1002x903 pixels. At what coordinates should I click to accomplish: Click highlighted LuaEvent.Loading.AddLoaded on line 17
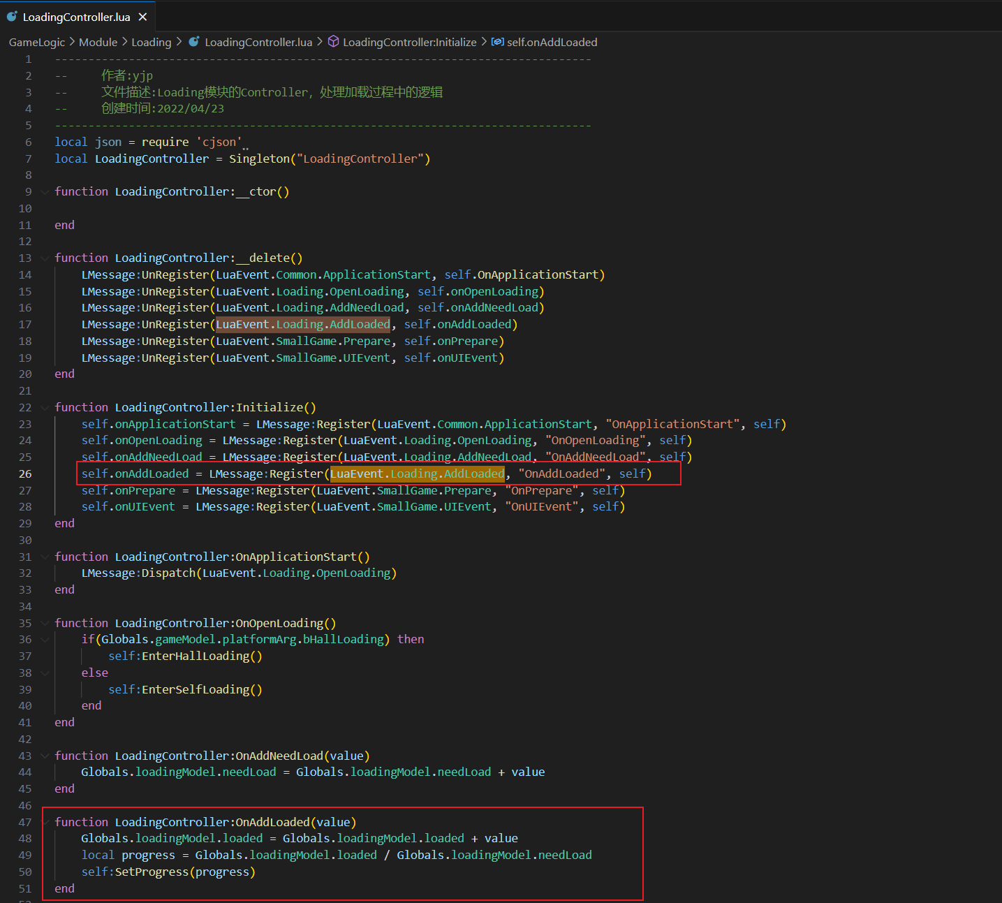[303, 324]
